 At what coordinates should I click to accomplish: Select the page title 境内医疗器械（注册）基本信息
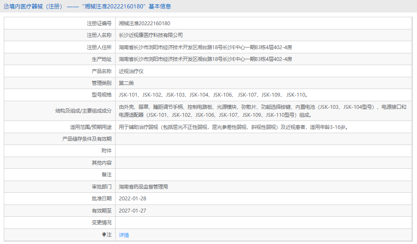[90, 6]
